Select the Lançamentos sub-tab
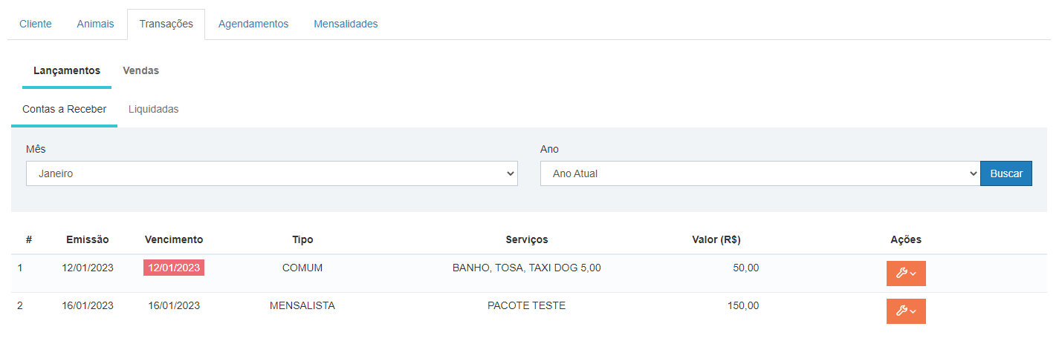 coord(67,70)
